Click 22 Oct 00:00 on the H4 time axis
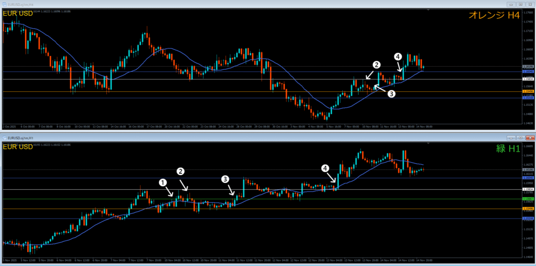 pos(191,126)
